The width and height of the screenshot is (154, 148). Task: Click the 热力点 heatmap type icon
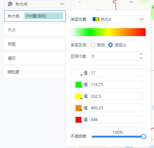(10, 4)
